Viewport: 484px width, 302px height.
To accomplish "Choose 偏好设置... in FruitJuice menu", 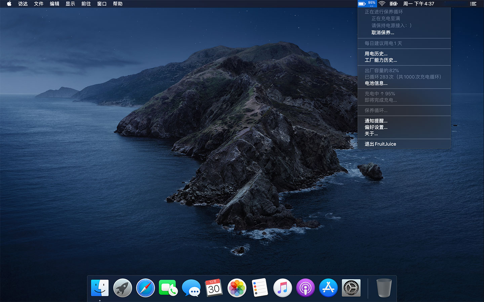I will [x=376, y=127].
